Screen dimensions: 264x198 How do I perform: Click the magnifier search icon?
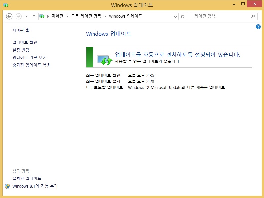(253, 16)
